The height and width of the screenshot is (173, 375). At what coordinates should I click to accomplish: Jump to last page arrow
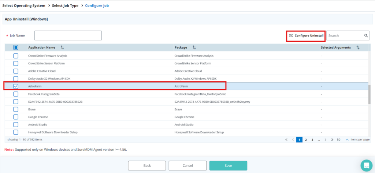[332, 140]
